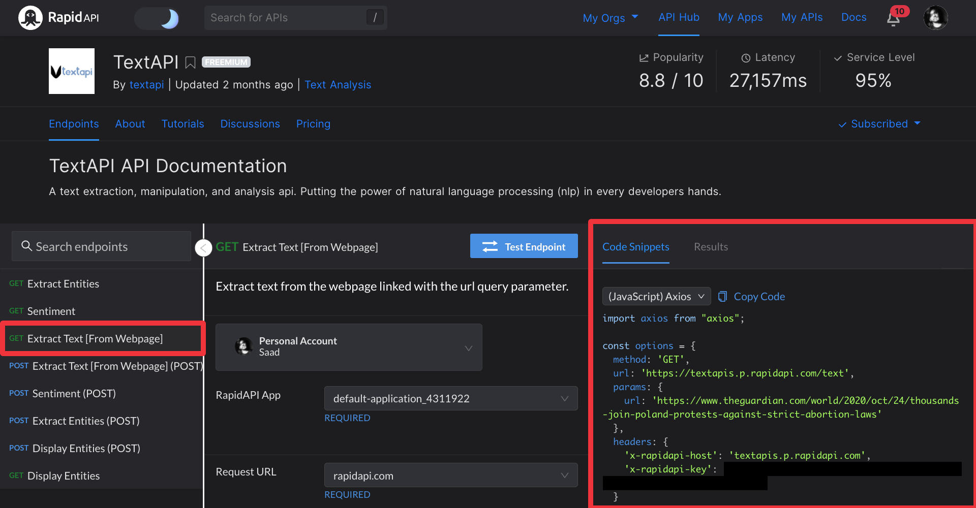Click the FREEMIUM badge
The height and width of the screenshot is (508, 976).
(226, 62)
